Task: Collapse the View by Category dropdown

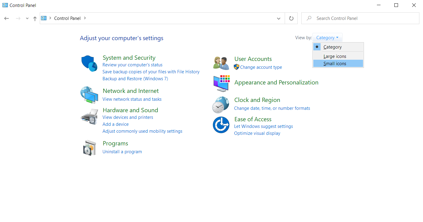Action: click(327, 38)
